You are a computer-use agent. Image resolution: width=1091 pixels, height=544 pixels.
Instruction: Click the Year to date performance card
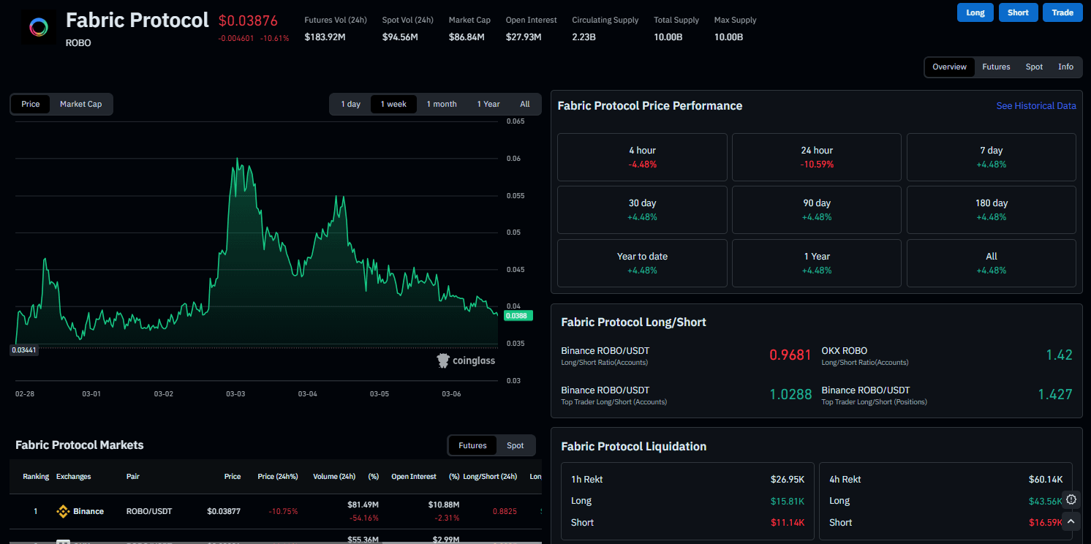(642, 263)
